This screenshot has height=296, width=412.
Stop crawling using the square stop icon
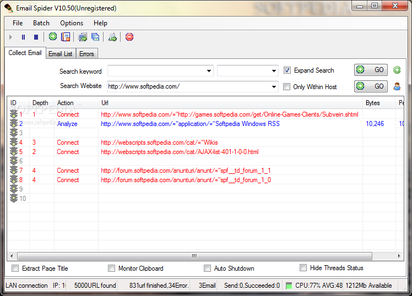(x=36, y=37)
